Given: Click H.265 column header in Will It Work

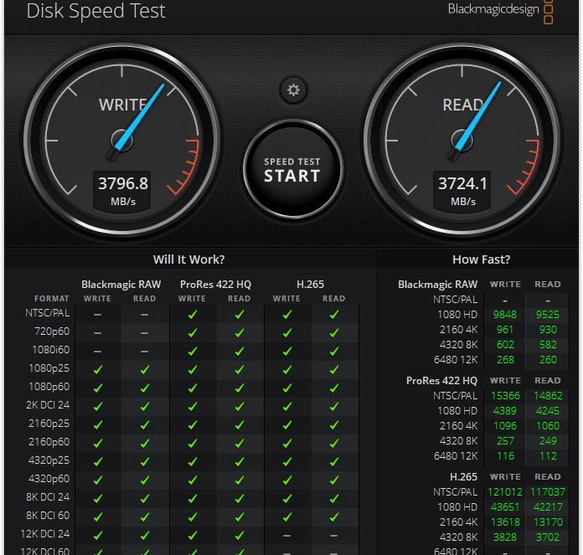Looking at the screenshot, I should 310,285.
